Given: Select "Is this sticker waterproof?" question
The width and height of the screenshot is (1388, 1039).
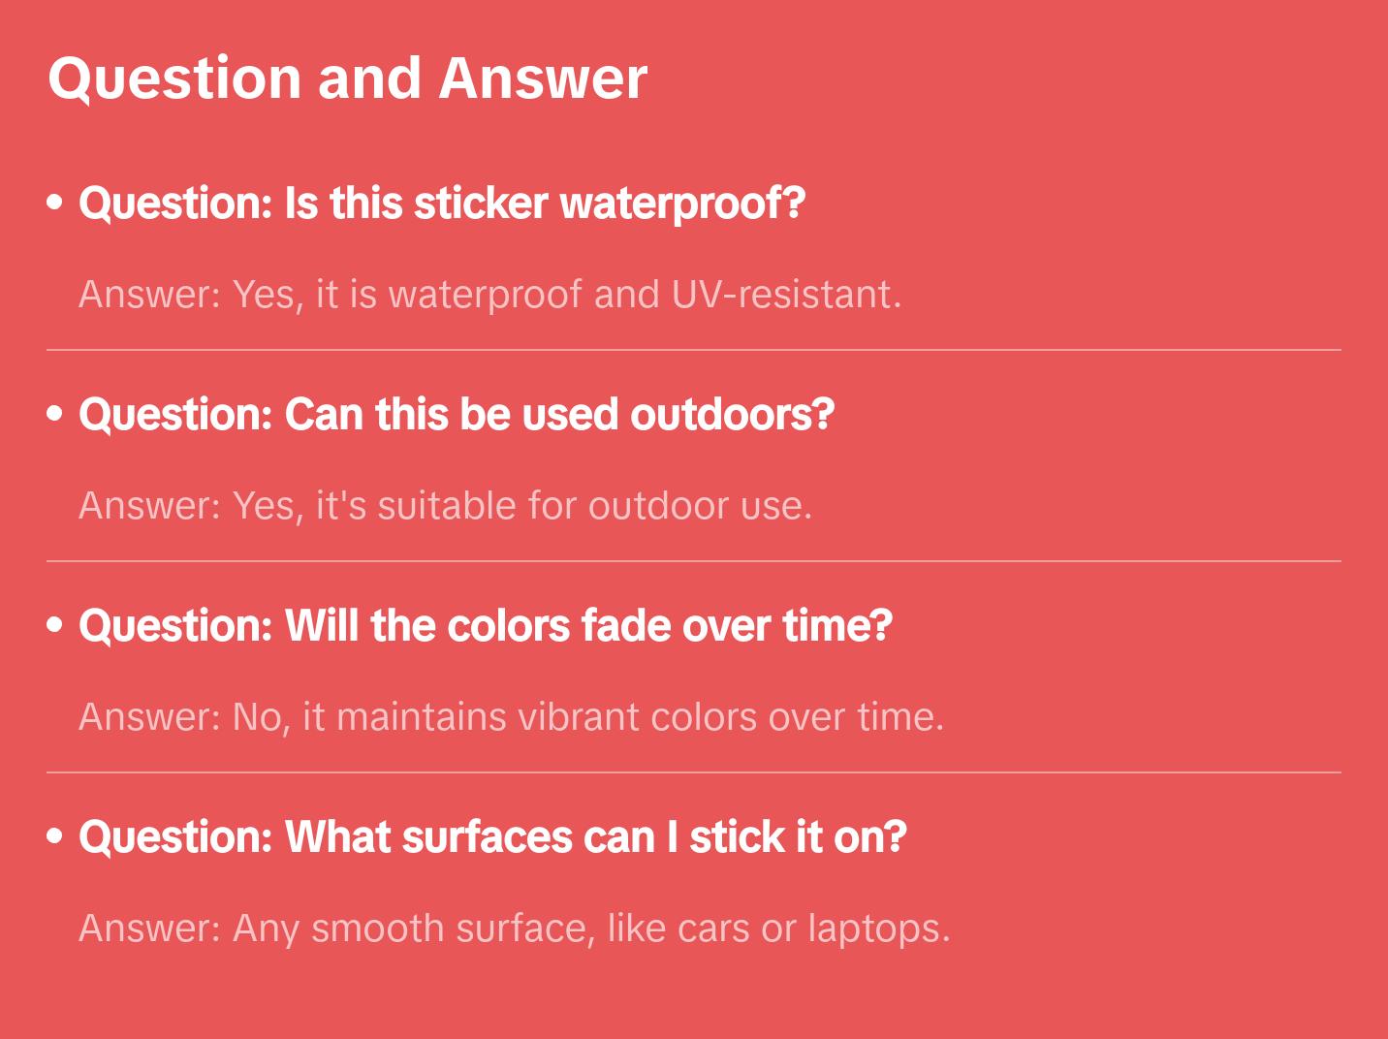Looking at the screenshot, I should [442, 204].
